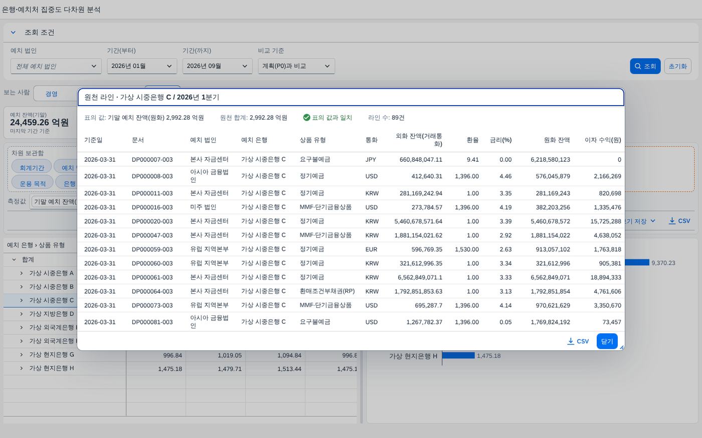Click the 표의 값과 일치 check status
The image size is (702, 438).
(x=327, y=118)
